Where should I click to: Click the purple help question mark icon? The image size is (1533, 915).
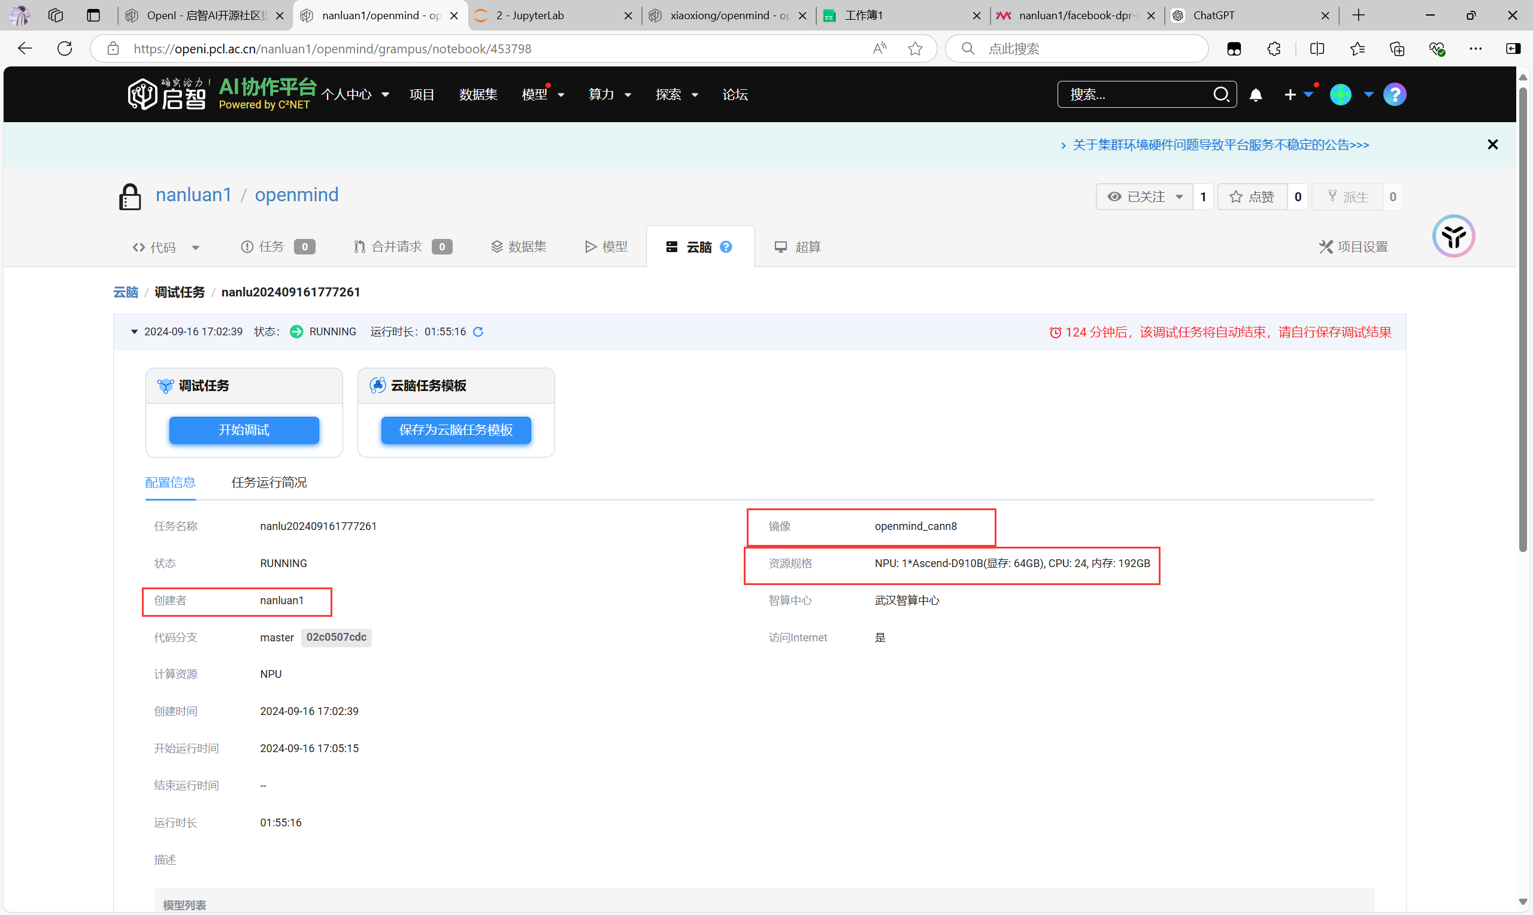pyautogui.click(x=1394, y=95)
